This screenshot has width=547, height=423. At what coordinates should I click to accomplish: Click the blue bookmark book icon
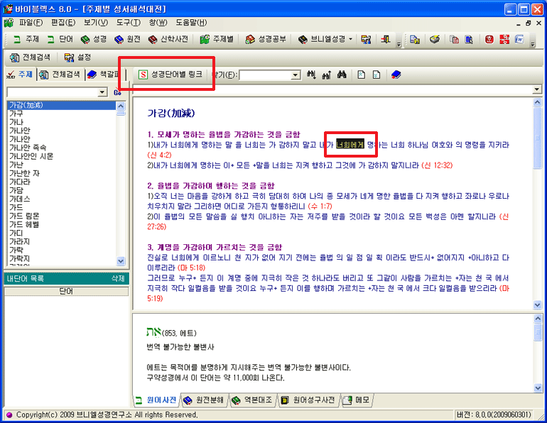396,75
